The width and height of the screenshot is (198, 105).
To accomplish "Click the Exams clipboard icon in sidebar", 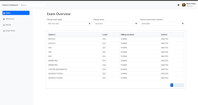I will (4, 13).
